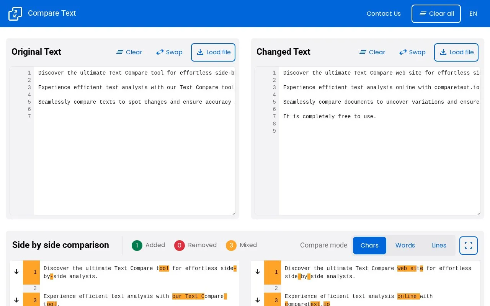Select Chars compare mode

(369, 246)
